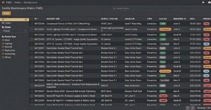Sort by the Status column header
This screenshot has width=211, height=110.
163,19
